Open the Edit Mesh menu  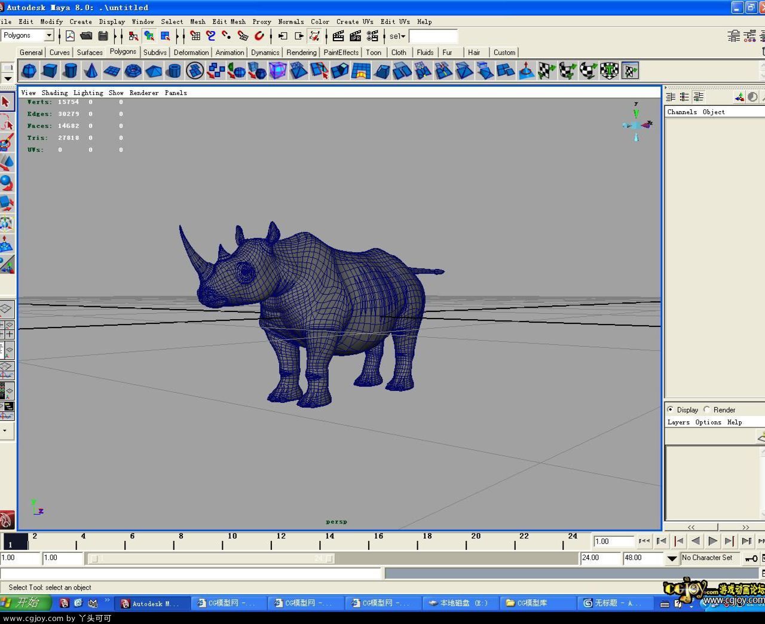229,22
